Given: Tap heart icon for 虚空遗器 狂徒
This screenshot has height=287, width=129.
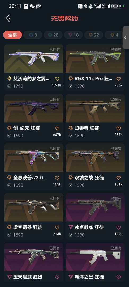Looking at the screenshot, I should (57, 227).
